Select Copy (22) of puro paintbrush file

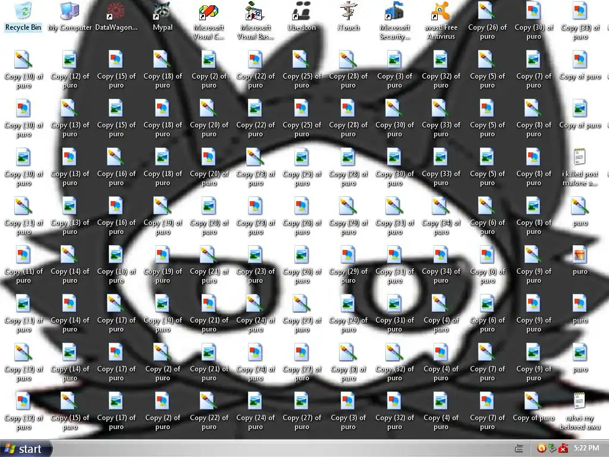tap(209, 411)
